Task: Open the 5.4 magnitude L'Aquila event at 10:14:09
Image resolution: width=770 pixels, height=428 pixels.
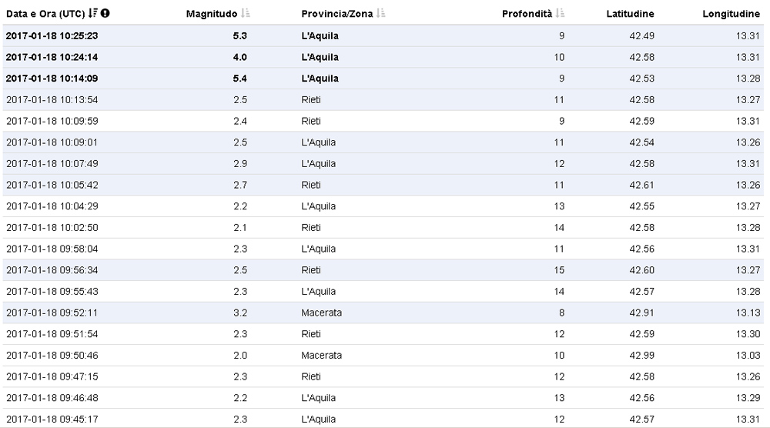Action: pyautogui.click(x=383, y=79)
